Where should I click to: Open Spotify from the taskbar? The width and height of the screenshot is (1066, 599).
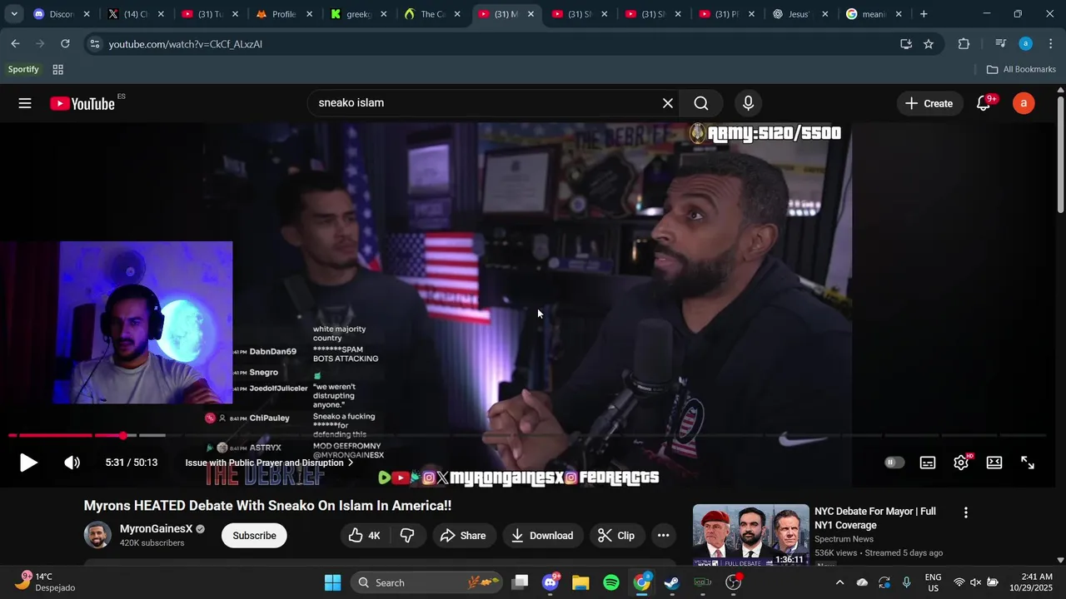click(x=611, y=582)
